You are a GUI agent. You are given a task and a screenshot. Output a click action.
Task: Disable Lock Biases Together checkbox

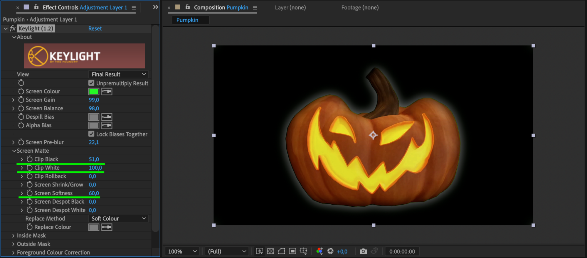point(91,134)
